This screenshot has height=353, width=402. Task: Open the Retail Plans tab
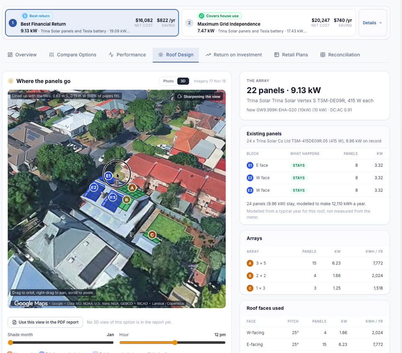pyautogui.click(x=291, y=55)
